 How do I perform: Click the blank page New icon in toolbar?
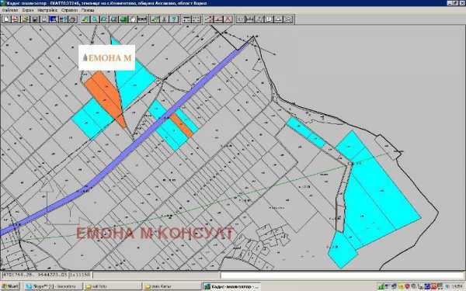click(6, 19)
